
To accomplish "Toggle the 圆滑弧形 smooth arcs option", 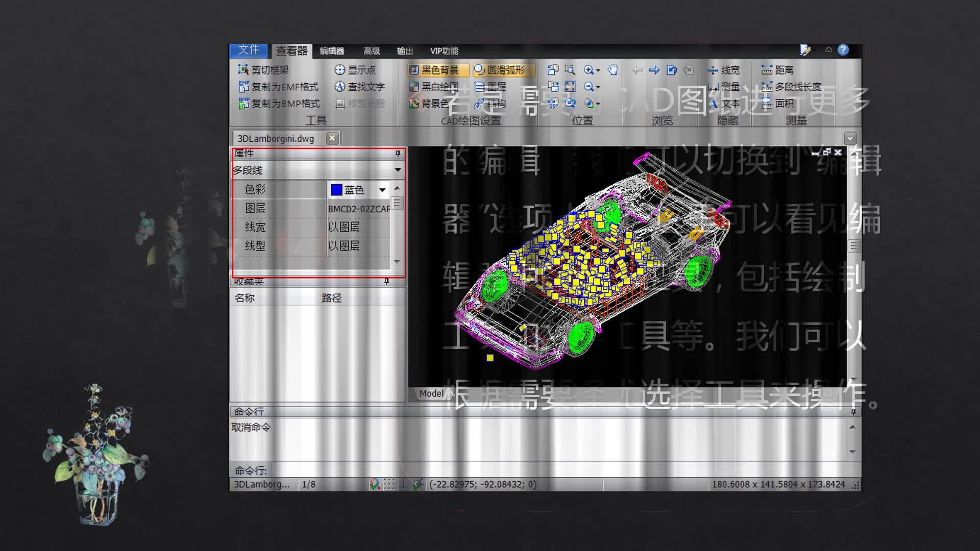I will (503, 70).
